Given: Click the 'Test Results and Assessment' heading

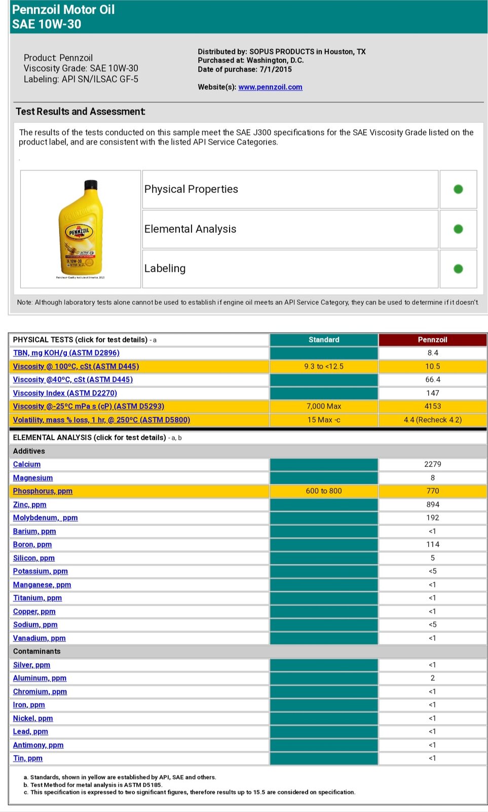Looking at the screenshot, I should (x=80, y=112).
